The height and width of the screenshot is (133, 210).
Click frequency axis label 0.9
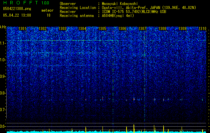click(x=3, y=76)
